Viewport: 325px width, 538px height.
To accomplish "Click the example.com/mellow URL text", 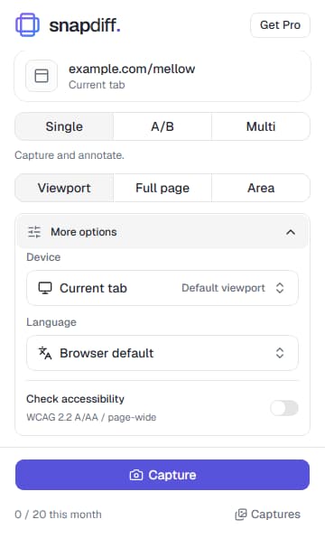I will [x=132, y=69].
